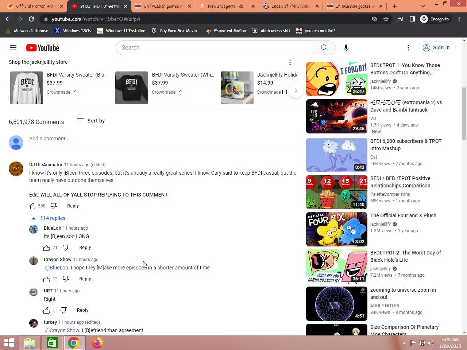Reply to Crayon Show's comment
The height and width of the screenshot is (350, 467).
tap(85, 279)
